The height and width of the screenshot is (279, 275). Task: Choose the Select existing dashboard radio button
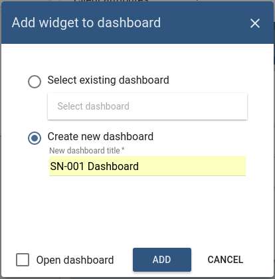tap(35, 82)
